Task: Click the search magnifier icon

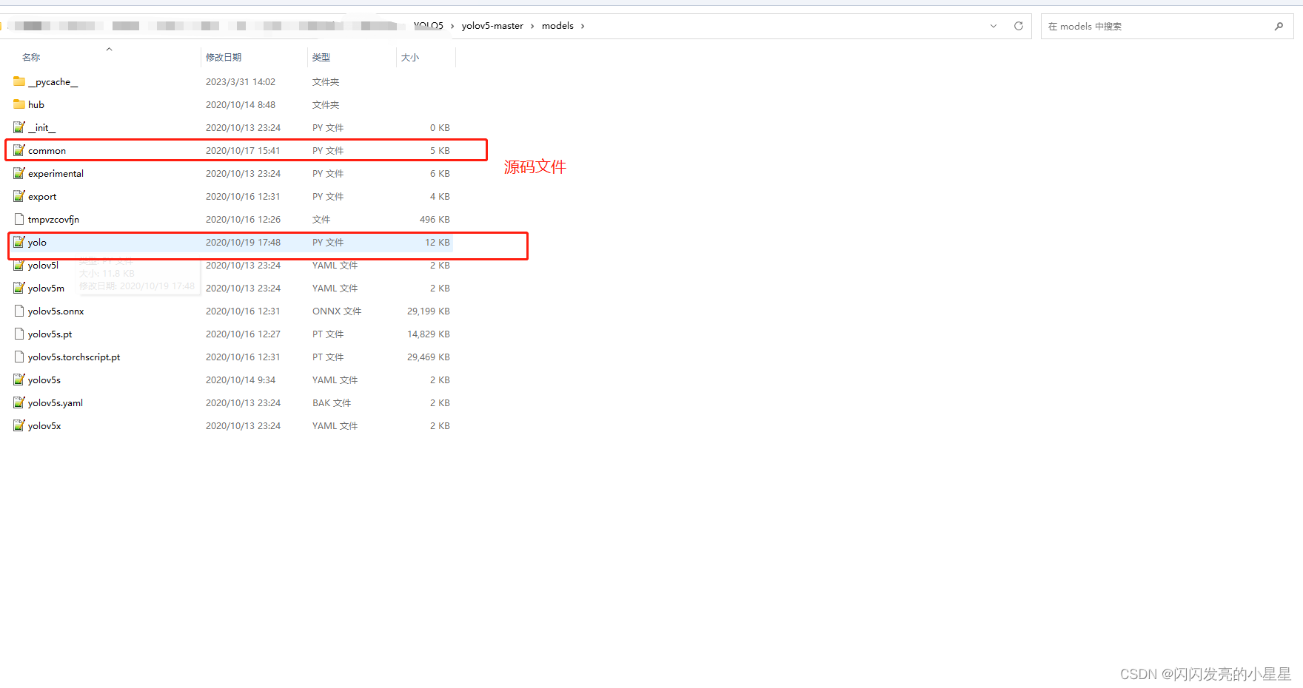Action: coord(1279,26)
